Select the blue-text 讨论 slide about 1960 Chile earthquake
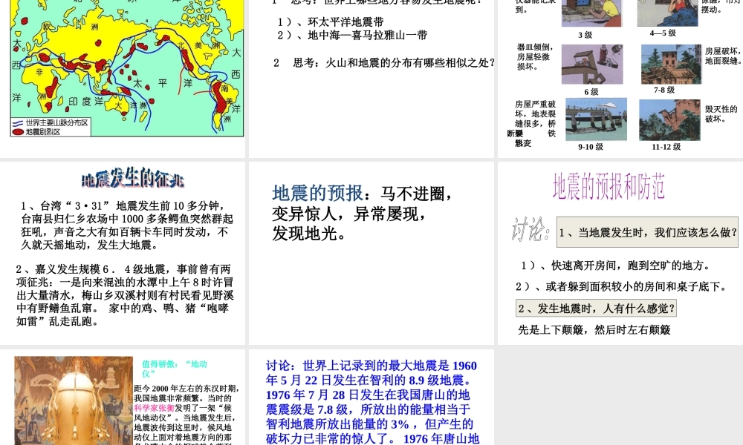The image size is (743, 445). (x=371, y=398)
